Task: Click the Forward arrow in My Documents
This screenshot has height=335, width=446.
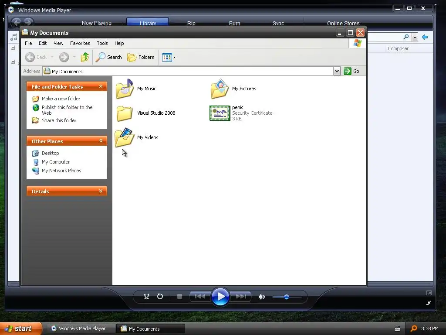Action: tap(64, 57)
